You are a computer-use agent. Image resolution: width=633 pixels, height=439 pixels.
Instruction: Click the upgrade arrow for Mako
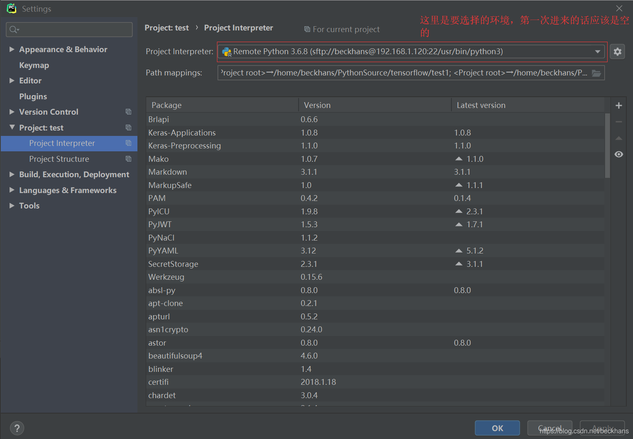click(459, 159)
